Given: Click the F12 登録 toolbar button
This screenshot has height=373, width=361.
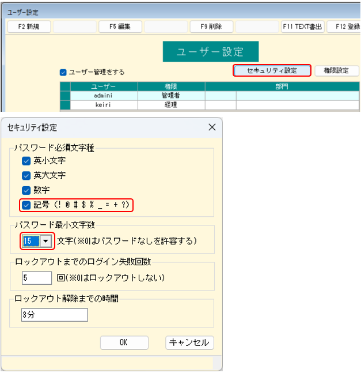Looking at the screenshot, I should pos(344,27).
